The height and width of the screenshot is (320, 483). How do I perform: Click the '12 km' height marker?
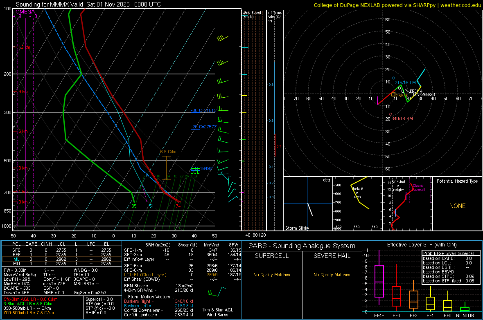pos(24,47)
